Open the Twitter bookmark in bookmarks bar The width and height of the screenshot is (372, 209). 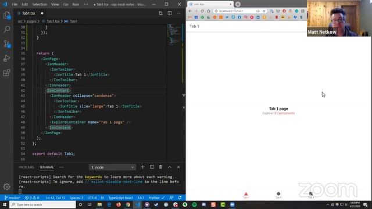coord(227,17)
